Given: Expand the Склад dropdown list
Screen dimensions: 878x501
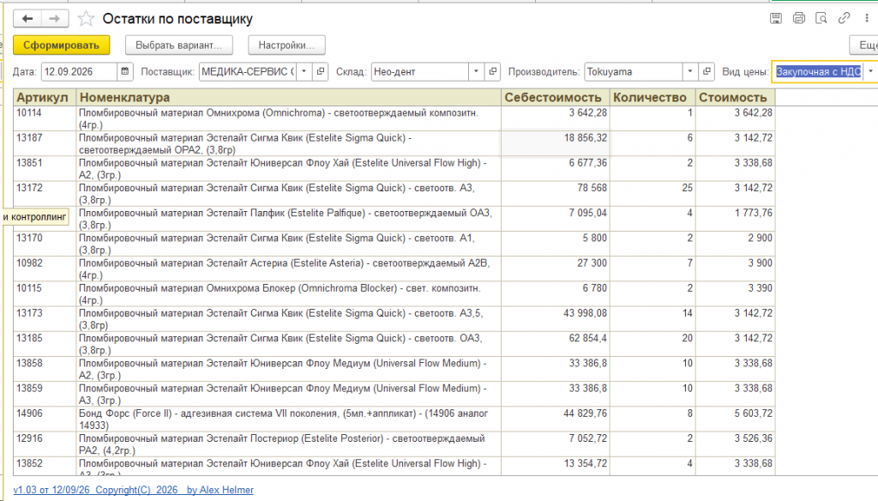Looking at the screenshot, I should pos(476,72).
